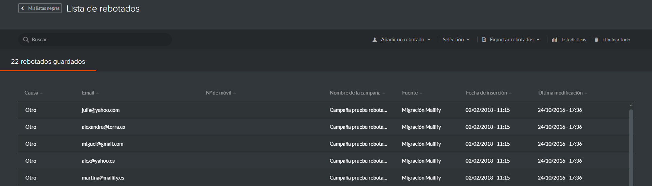Click into the Buscar search field
Viewport: 652px width, 186px height.
[95, 40]
